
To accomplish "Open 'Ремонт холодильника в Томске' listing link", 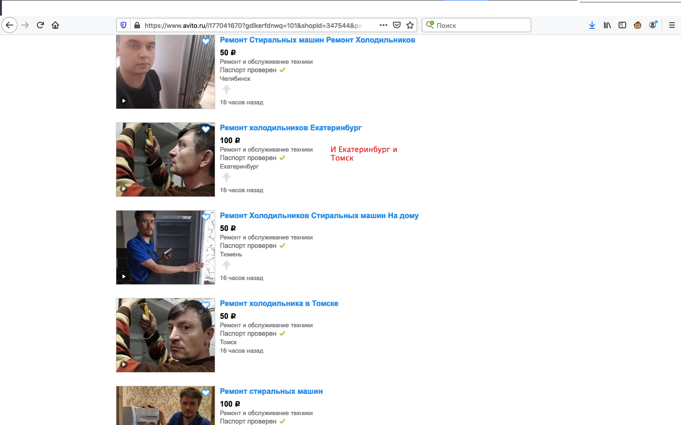I will [279, 303].
